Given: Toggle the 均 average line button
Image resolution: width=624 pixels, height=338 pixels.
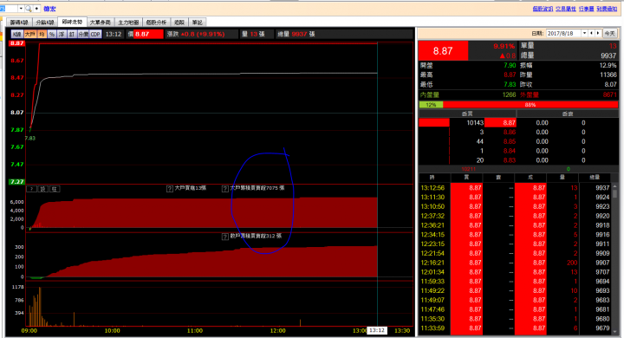Looking at the screenshot, I should point(42,35).
